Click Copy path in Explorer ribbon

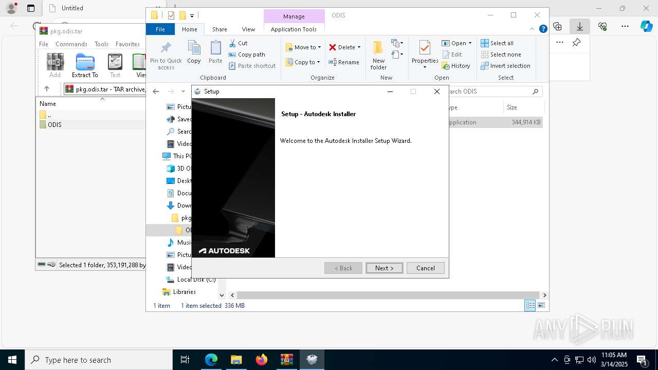[247, 54]
